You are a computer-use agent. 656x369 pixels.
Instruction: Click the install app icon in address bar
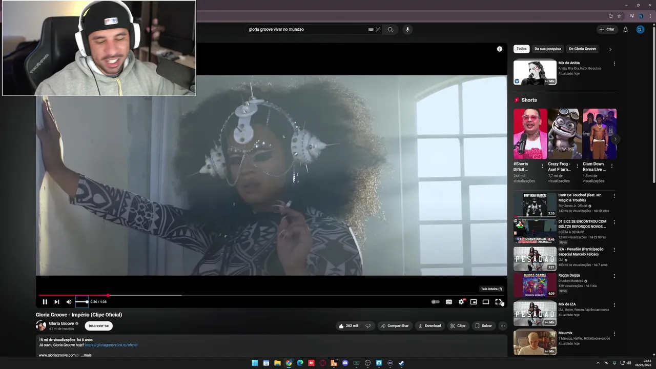click(611, 16)
